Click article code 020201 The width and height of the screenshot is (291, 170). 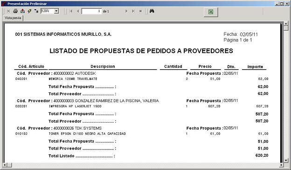click(x=21, y=106)
